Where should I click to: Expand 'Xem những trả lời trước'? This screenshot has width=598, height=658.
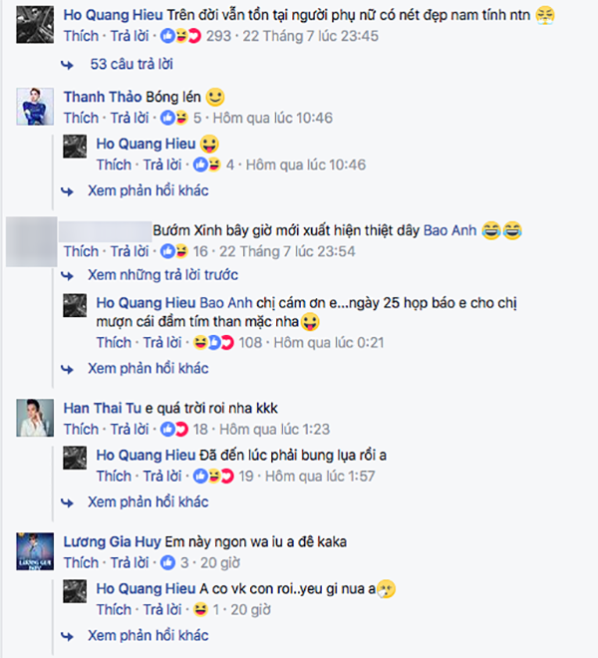tap(162, 275)
